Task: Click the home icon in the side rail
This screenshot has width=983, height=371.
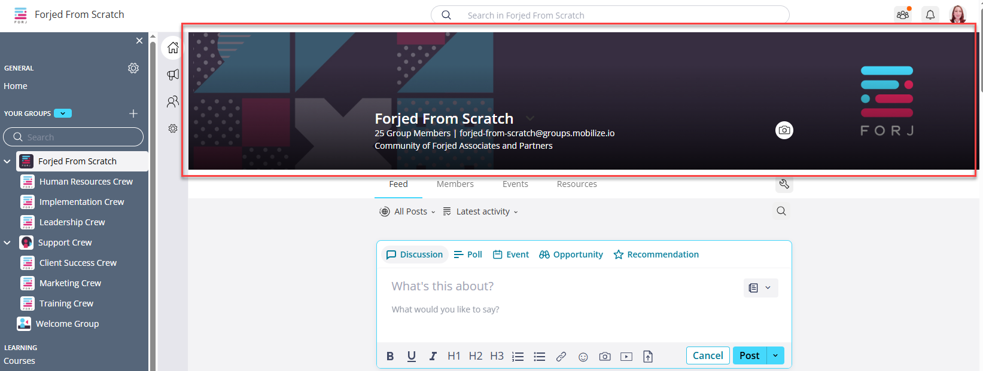Action: (x=173, y=47)
